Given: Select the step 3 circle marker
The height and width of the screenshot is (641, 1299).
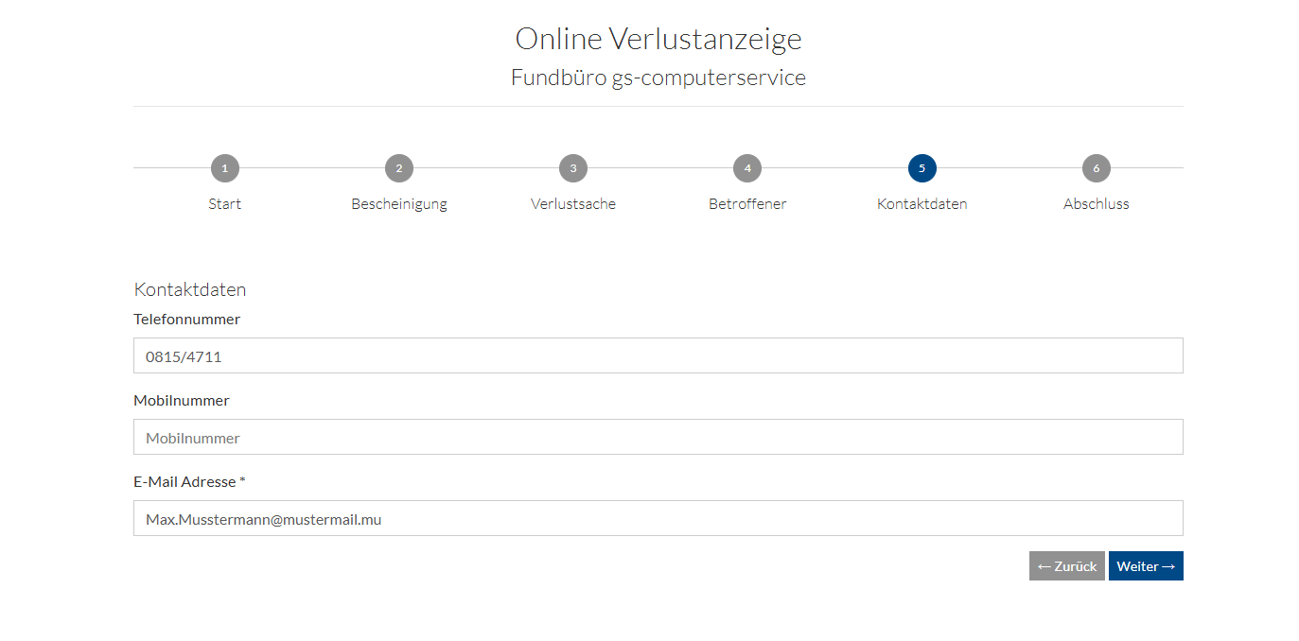Looking at the screenshot, I should 573,168.
